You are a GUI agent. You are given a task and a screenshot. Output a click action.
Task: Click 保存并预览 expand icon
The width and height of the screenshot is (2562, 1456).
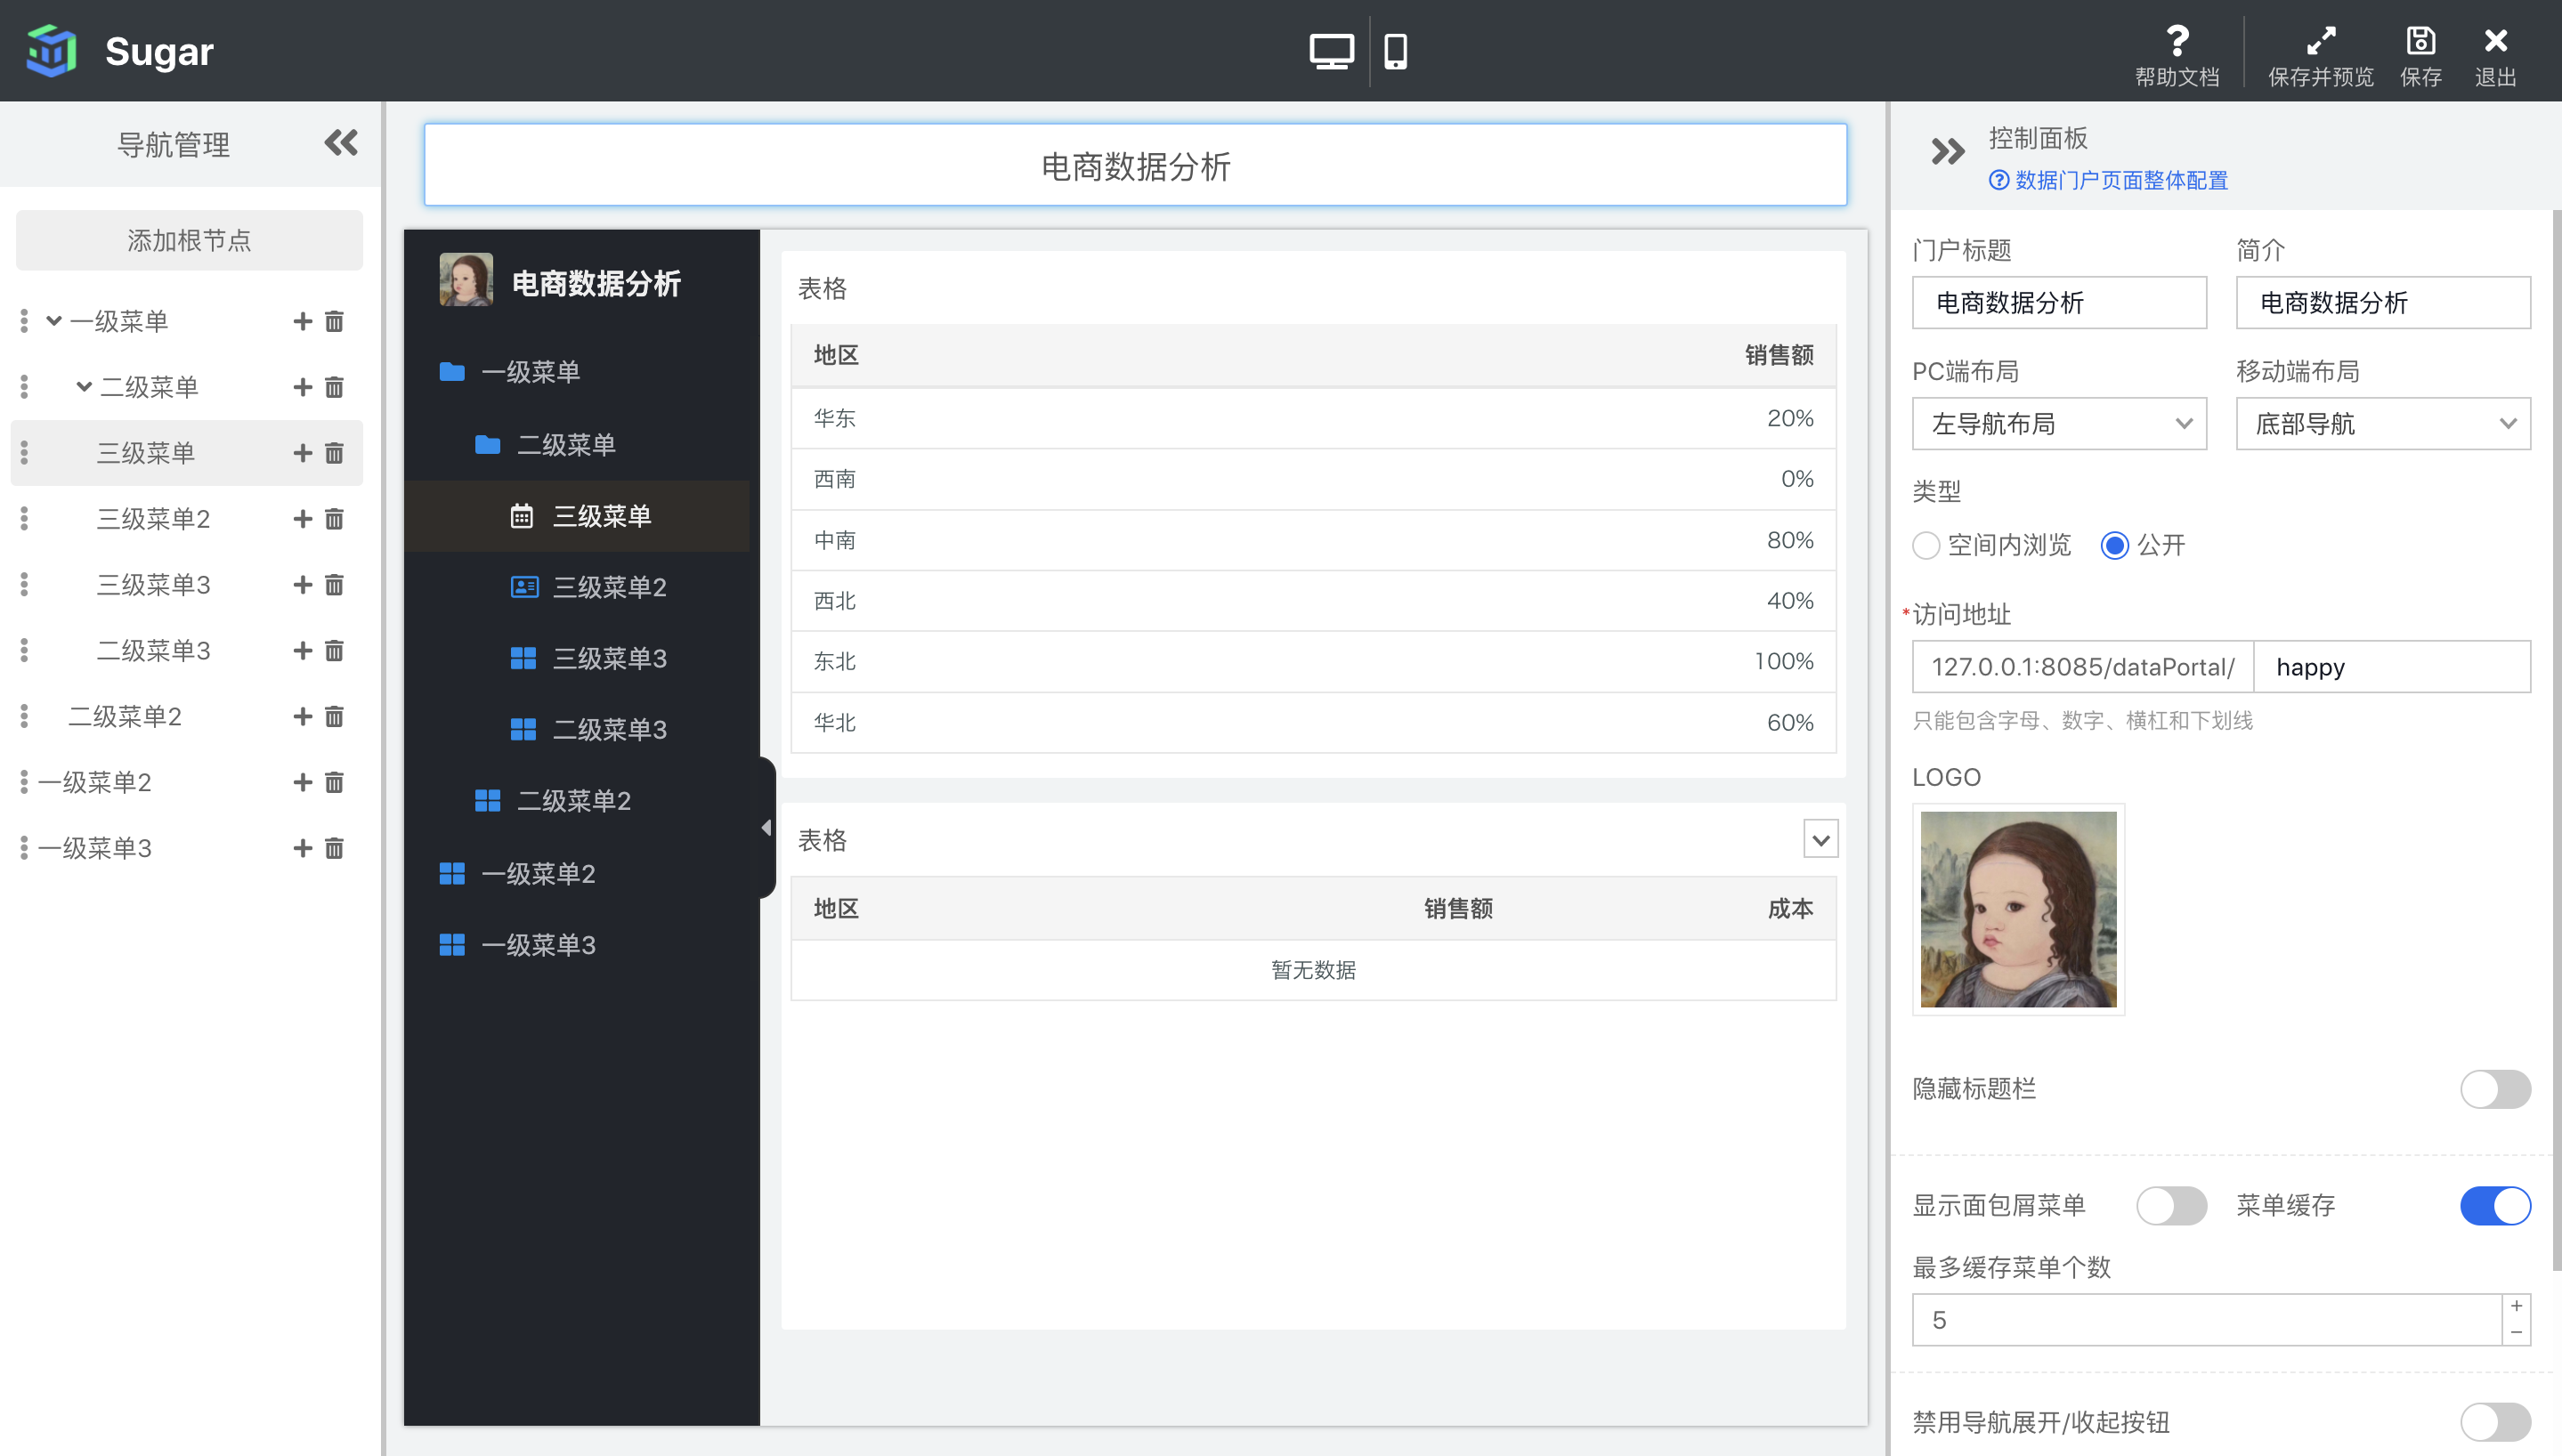pyautogui.click(x=2320, y=41)
